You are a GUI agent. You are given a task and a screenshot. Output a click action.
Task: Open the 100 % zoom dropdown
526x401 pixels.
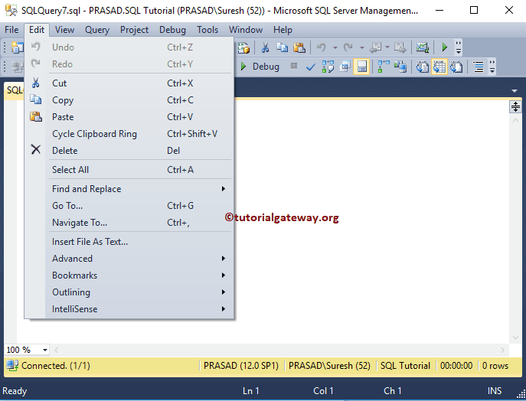(45, 350)
